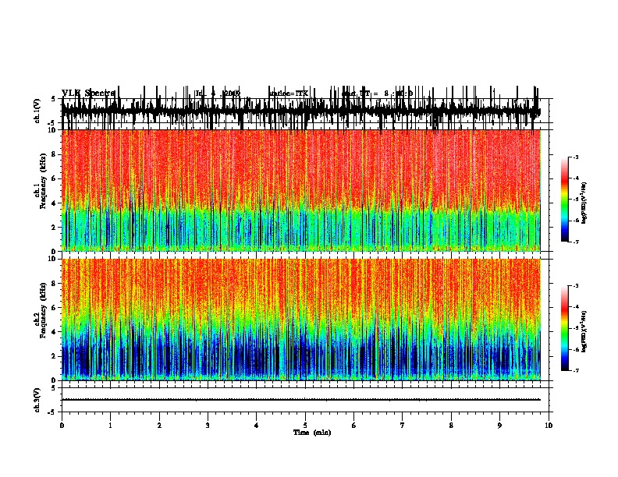Click the ch.3 flat waveform trace

pyautogui.click(x=300, y=400)
